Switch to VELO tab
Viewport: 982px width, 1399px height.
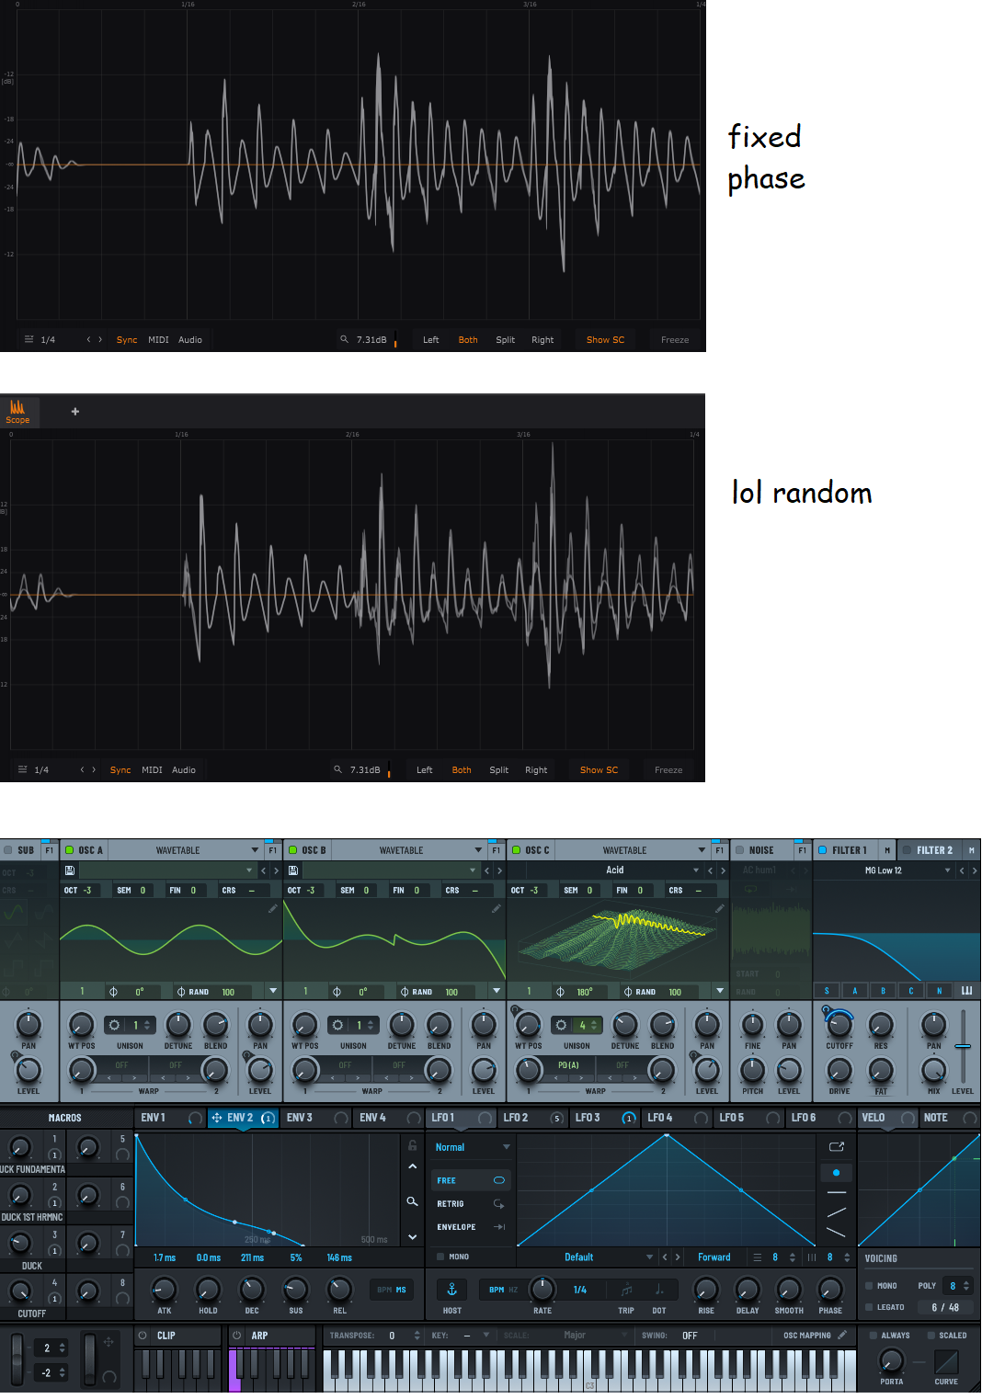tap(888, 1118)
